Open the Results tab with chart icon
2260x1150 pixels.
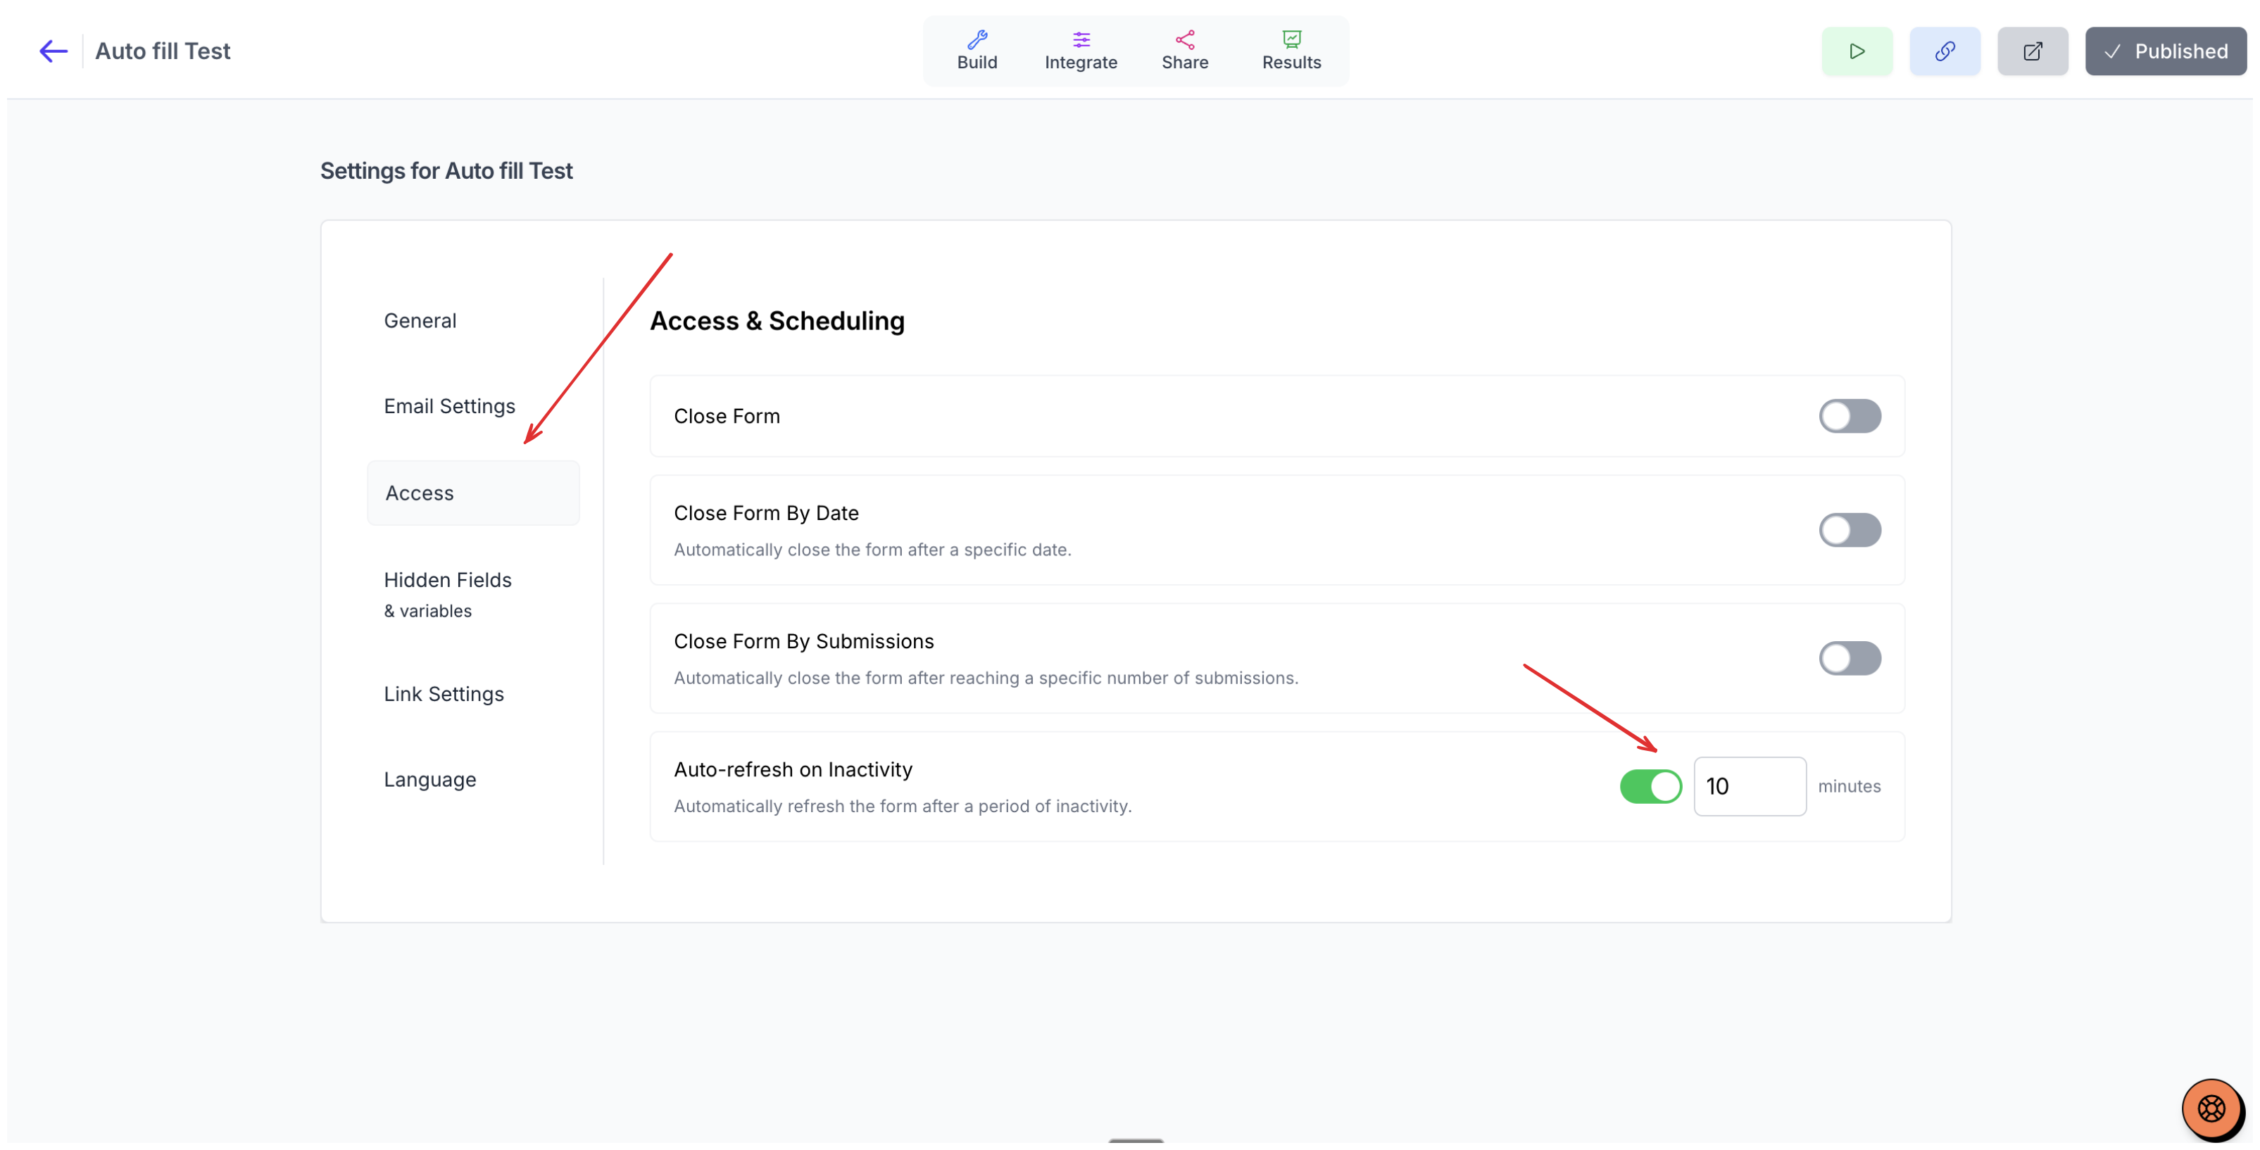tap(1291, 51)
